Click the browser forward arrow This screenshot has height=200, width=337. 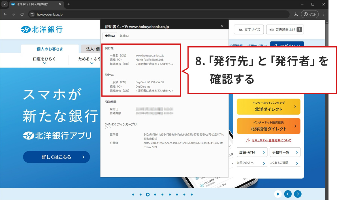[x=14, y=14]
